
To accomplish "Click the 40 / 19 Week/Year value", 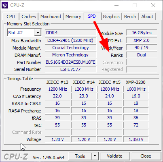I will click(x=142, y=48).
